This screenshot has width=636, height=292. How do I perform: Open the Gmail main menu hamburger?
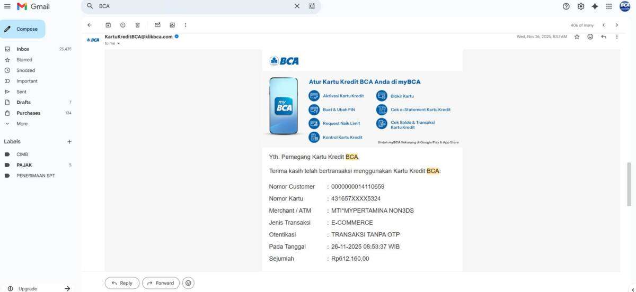coord(7,6)
